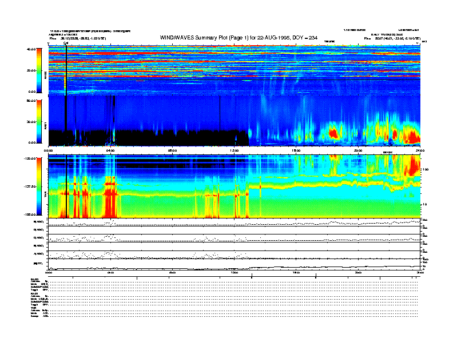Click the bottom |B| magnetic field line plot
453x350 pixels.
pyautogui.click(x=235, y=264)
